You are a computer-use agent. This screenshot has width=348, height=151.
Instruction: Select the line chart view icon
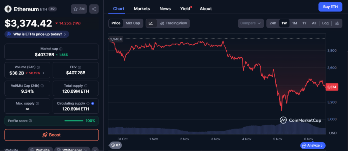(x=151, y=23)
